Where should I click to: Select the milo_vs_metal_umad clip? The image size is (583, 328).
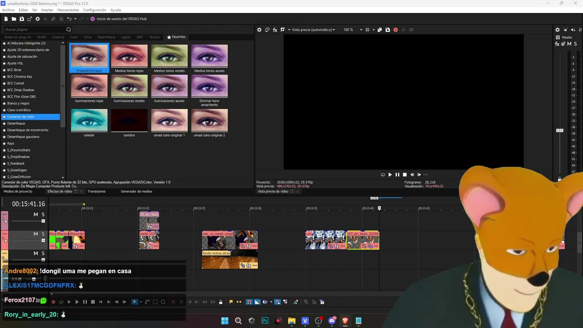pyautogui.click(x=230, y=240)
